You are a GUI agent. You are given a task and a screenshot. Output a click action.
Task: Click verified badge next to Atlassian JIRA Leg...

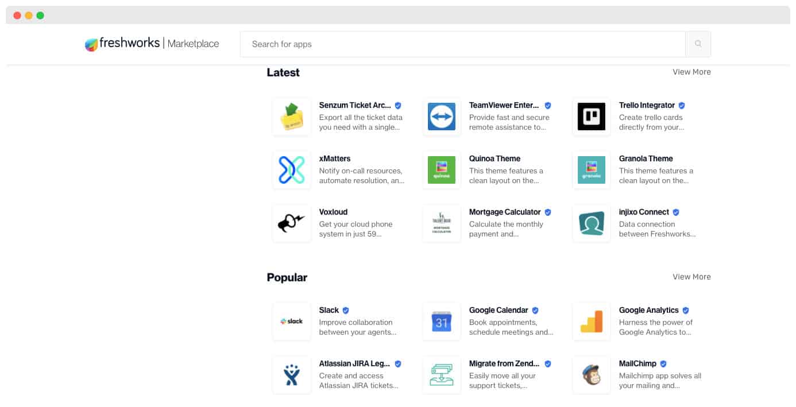point(398,364)
